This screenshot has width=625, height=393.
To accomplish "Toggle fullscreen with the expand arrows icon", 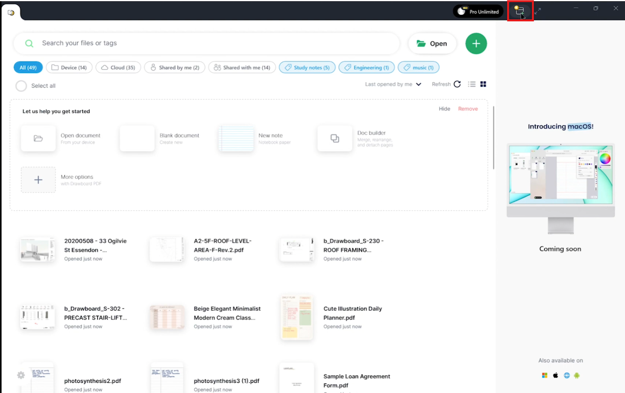I will tap(538, 11).
